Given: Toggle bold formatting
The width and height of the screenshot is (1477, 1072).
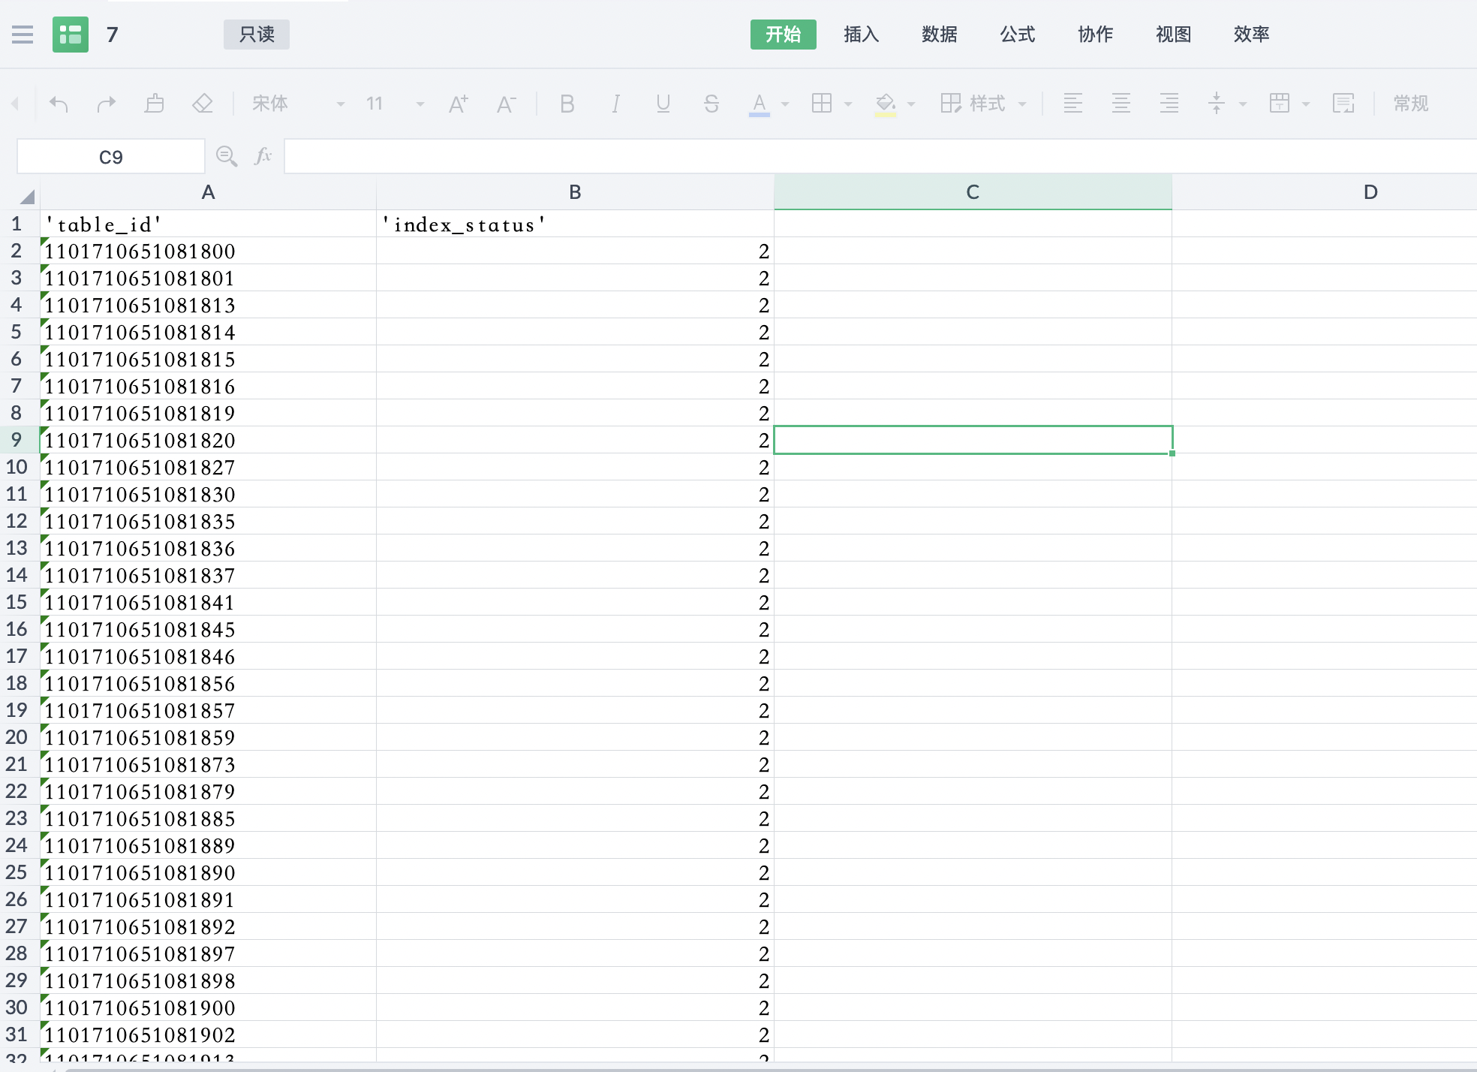Looking at the screenshot, I should tap(567, 104).
